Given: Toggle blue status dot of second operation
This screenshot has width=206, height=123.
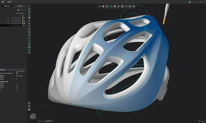Looking at the screenshot, I should click(x=24, y=20).
